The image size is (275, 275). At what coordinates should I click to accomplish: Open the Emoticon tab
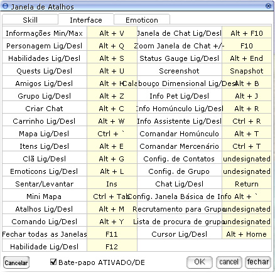142,20
